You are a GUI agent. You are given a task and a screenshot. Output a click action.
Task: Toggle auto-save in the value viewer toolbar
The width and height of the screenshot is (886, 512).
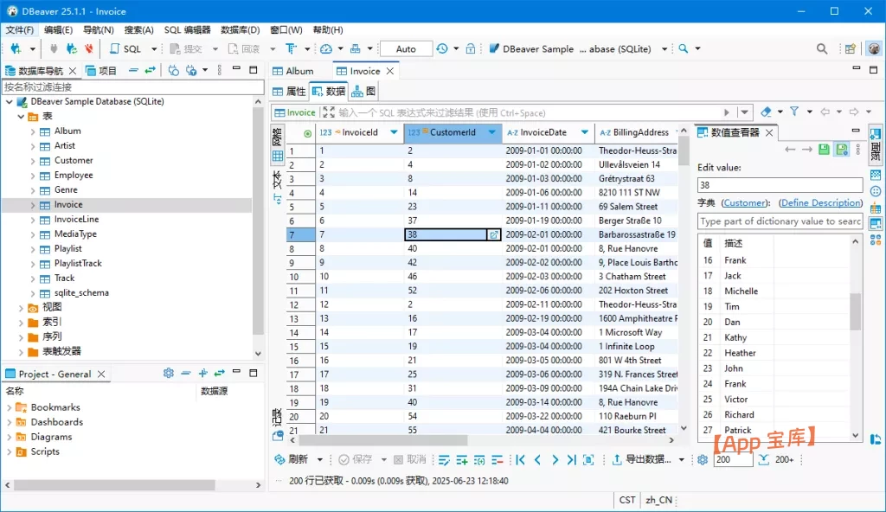[x=842, y=150]
